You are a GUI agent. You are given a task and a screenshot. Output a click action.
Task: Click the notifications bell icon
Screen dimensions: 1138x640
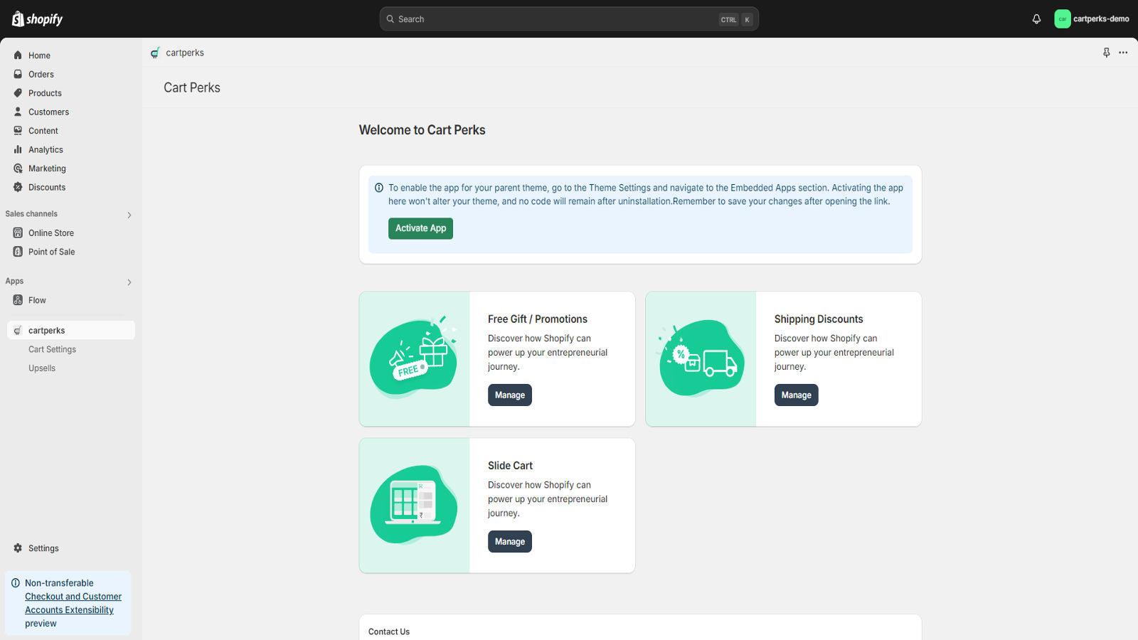pos(1036,19)
